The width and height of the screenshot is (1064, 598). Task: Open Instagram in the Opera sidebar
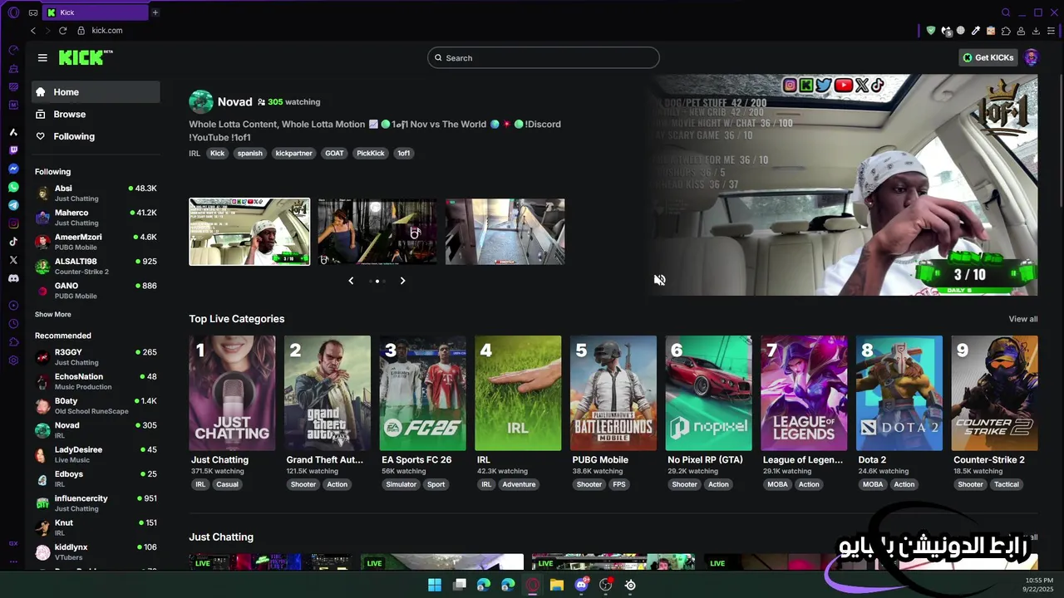pos(13,223)
